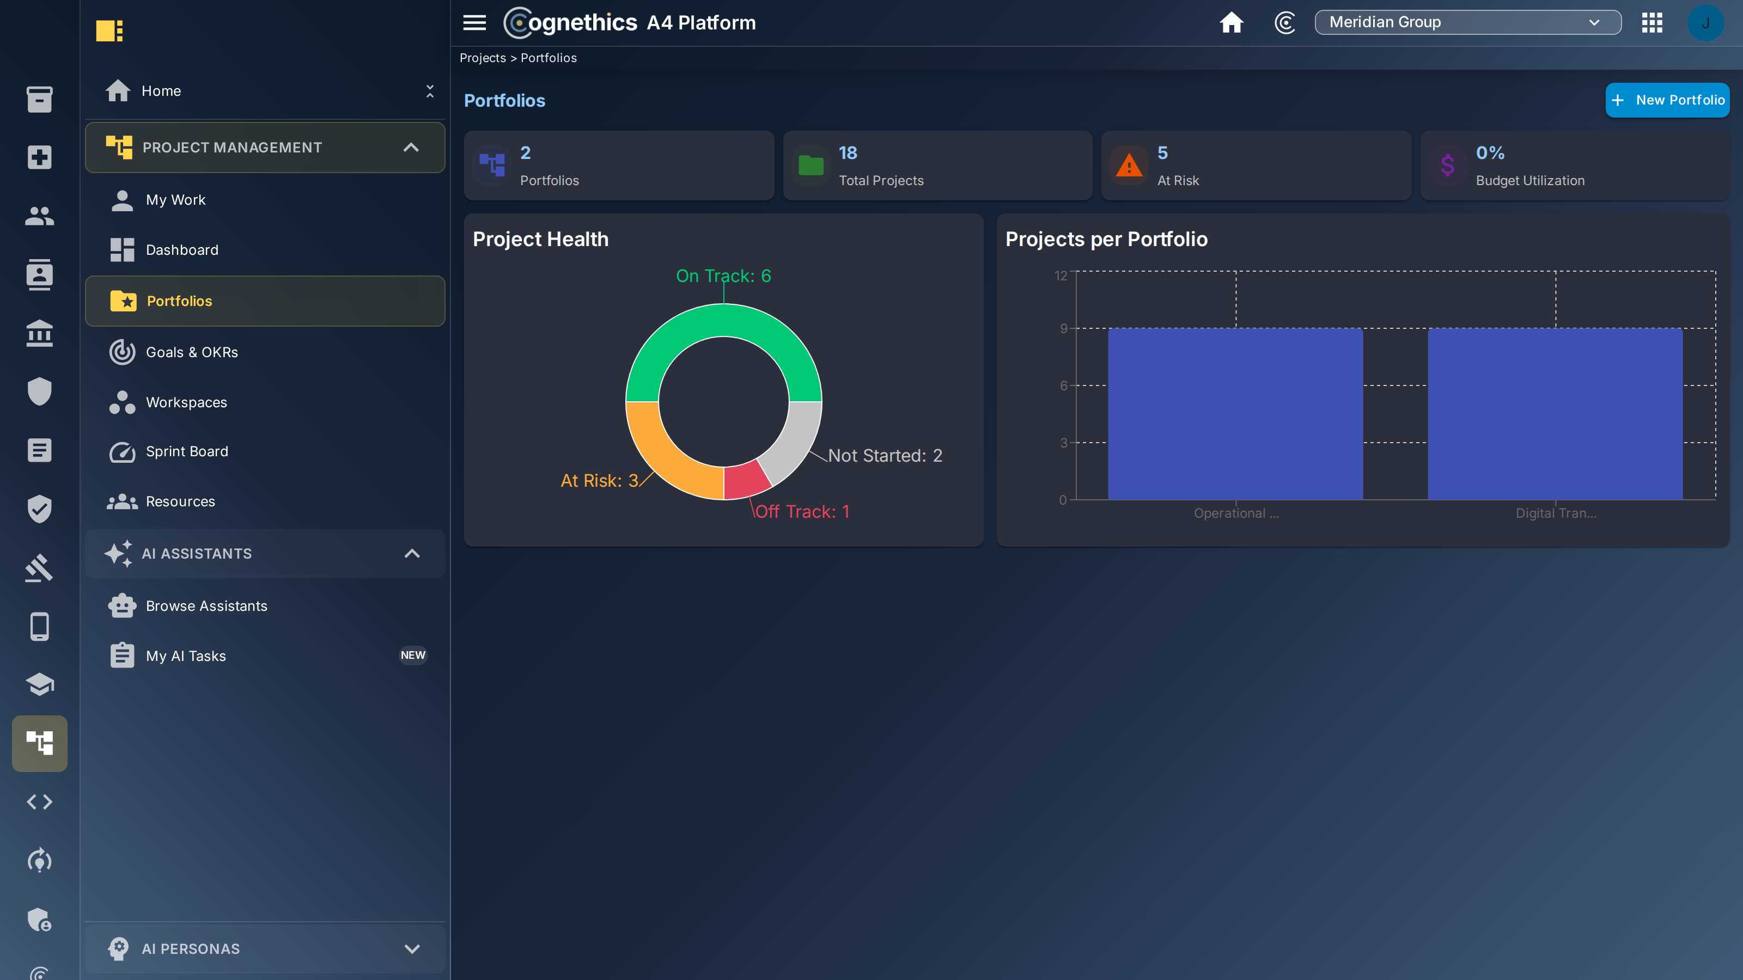
Task: Open Sprint Board in the sidebar
Action: tap(265, 451)
